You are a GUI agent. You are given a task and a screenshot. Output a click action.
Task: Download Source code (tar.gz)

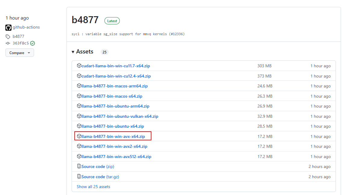pyautogui.click(x=100, y=177)
